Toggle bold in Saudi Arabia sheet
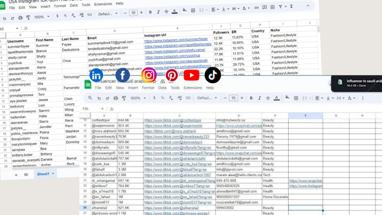This screenshot has height=215, width=382. click(251, 98)
